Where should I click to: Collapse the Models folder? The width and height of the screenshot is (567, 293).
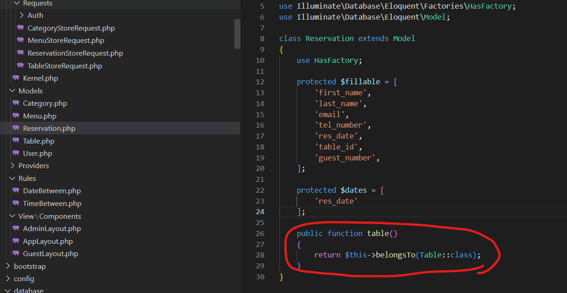(x=12, y=91)
